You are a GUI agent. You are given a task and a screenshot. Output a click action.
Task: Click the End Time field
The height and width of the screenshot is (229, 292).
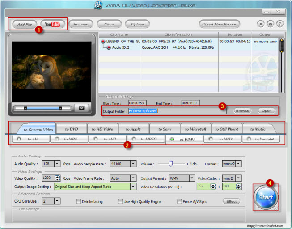point(190,103)
